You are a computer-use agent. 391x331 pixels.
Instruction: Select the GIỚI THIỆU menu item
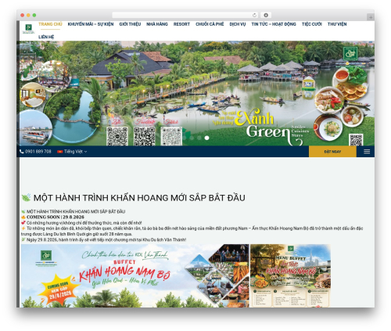click(x=130, y=24)
